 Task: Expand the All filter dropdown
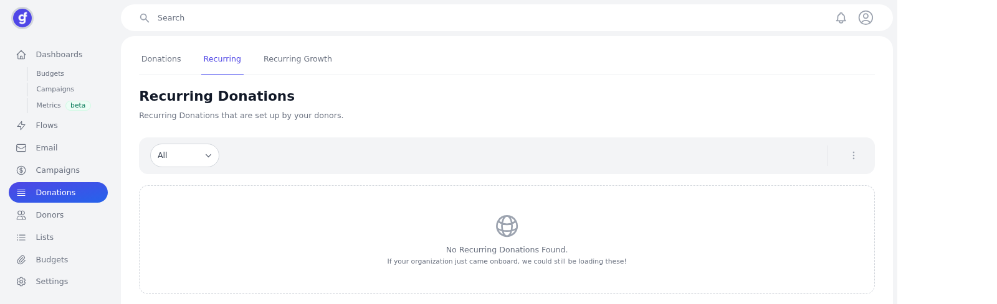point(184,155)
